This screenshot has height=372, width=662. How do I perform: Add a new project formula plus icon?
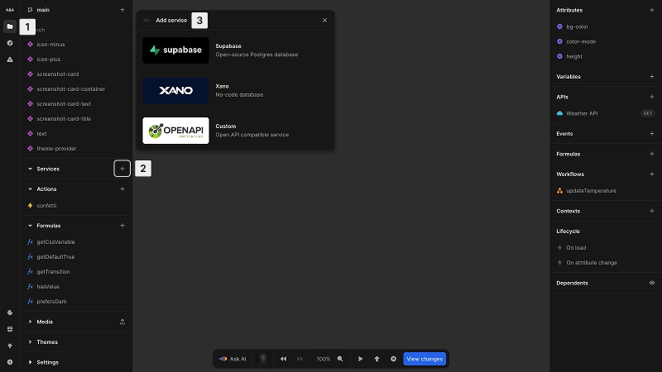pyautogui.click(x=122, y=226)
